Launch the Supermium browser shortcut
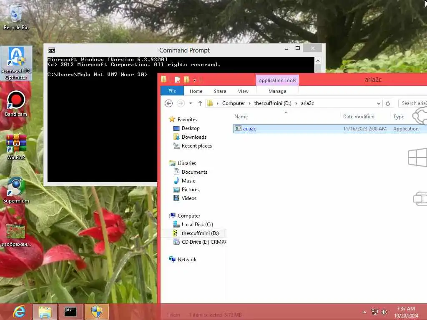Screen dimensions: 427x320 pos(16,190)
